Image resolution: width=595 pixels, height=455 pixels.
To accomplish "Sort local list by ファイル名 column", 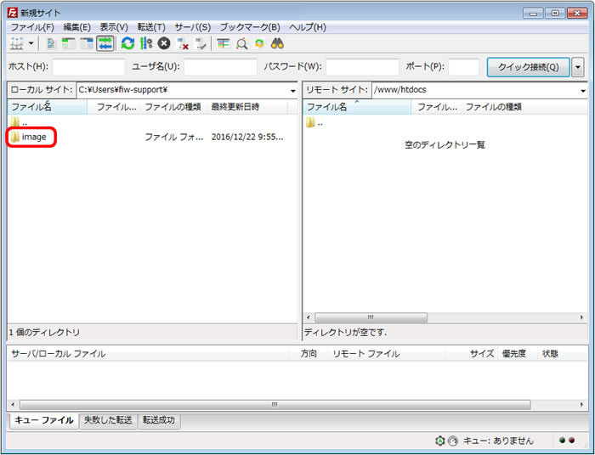I will pyautogui.click(x=48, y=107).
